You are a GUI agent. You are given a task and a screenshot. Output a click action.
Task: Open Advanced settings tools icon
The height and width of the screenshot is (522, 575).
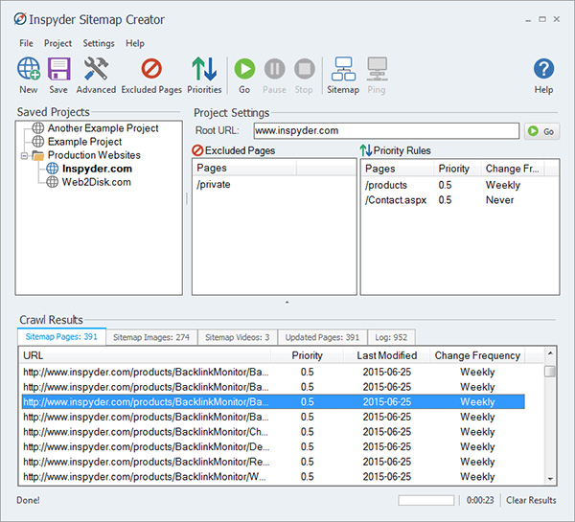point(96,69)
